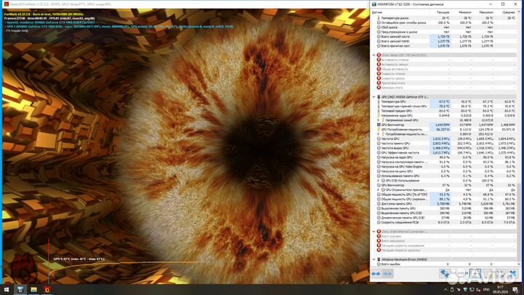524x295 pixels.
Task: Click the 'Текущее' column header
Action: [x=442, y=12]
